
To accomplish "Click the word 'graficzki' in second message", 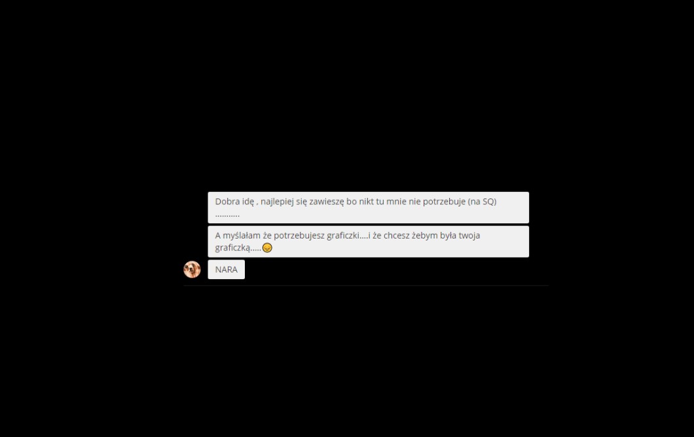I will click(x=343, y=236).
